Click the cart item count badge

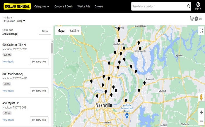coord(196,19)
